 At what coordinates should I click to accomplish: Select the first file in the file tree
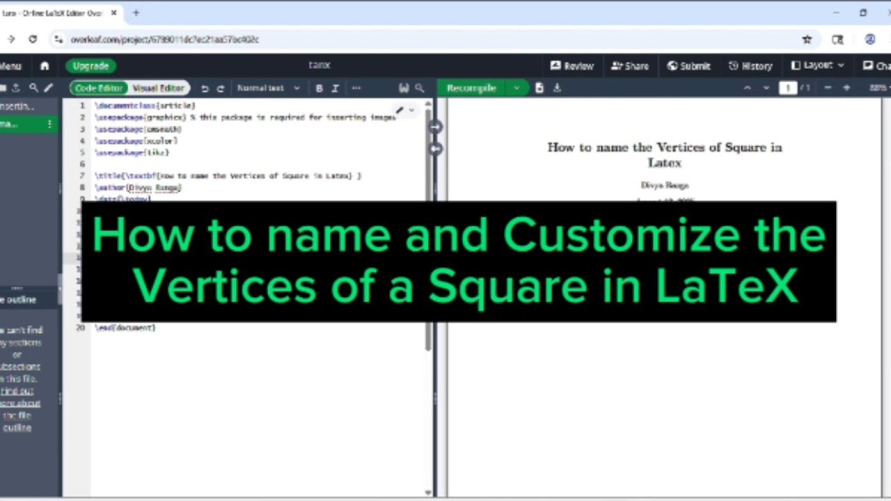point(28,106)
